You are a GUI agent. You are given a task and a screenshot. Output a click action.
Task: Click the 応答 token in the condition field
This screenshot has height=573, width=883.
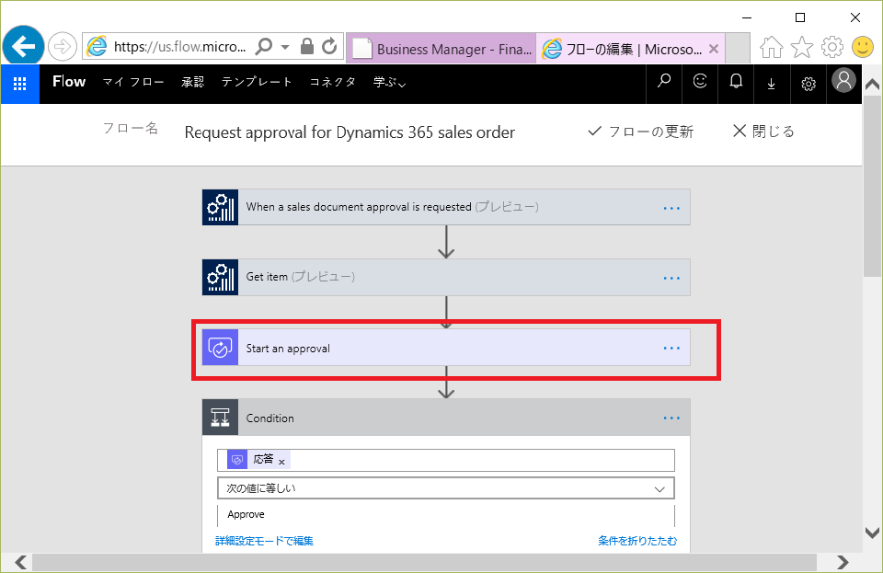point(258,460)
